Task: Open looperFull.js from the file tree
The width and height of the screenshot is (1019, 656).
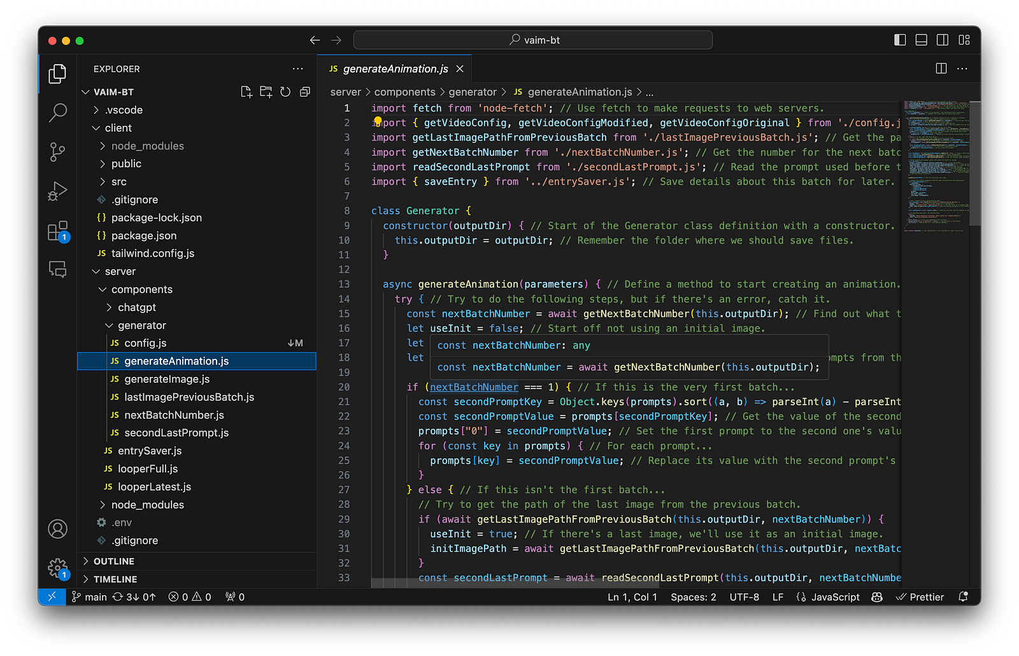Action: tap(148, 469)
